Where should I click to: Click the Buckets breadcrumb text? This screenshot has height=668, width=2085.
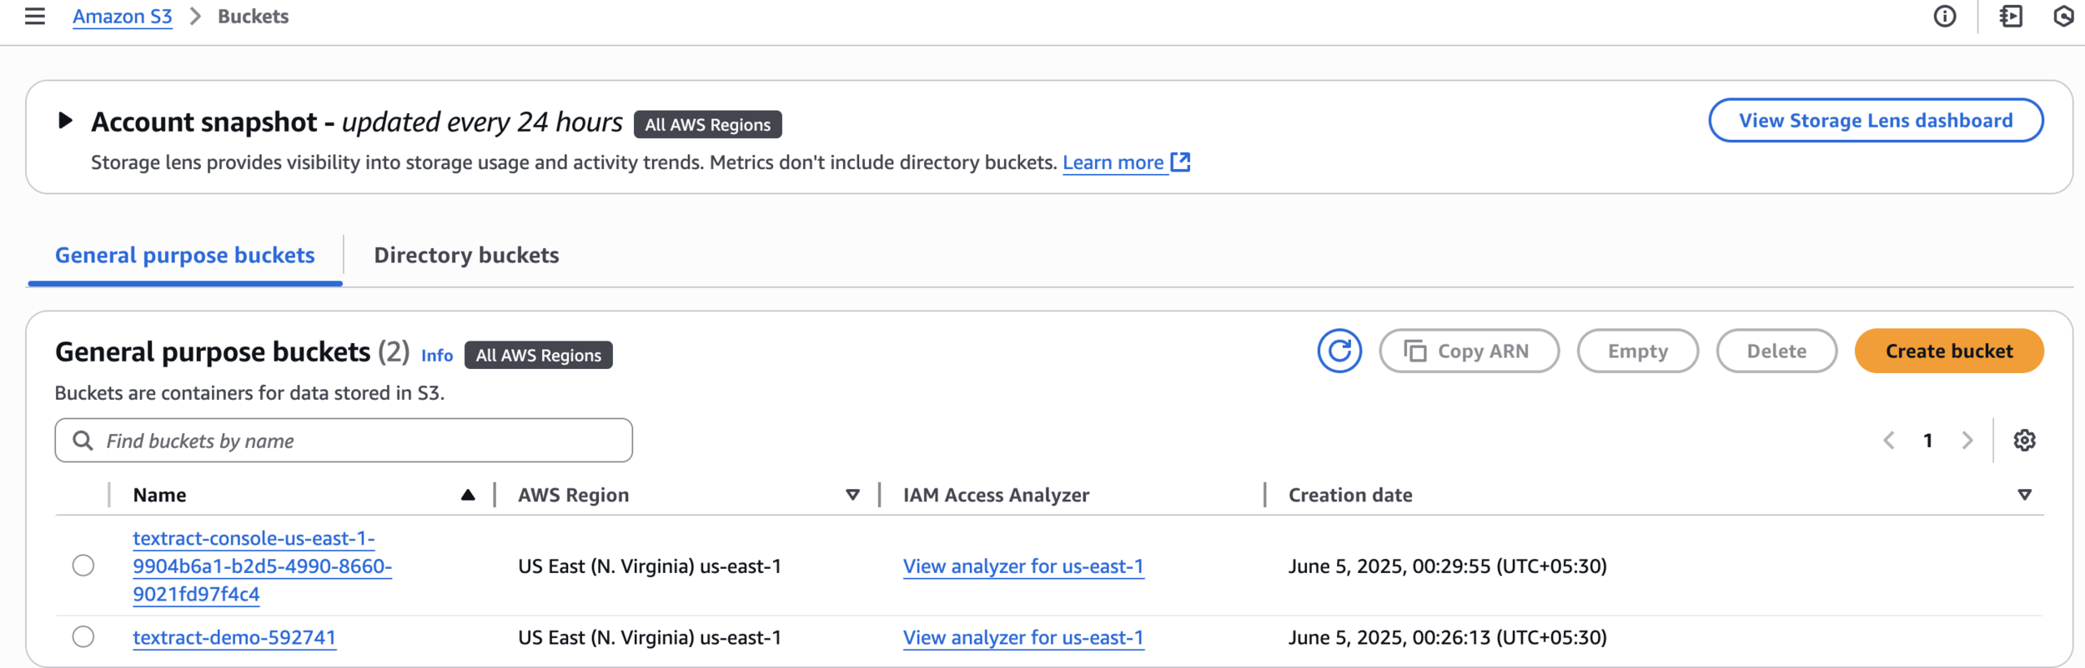253,17
